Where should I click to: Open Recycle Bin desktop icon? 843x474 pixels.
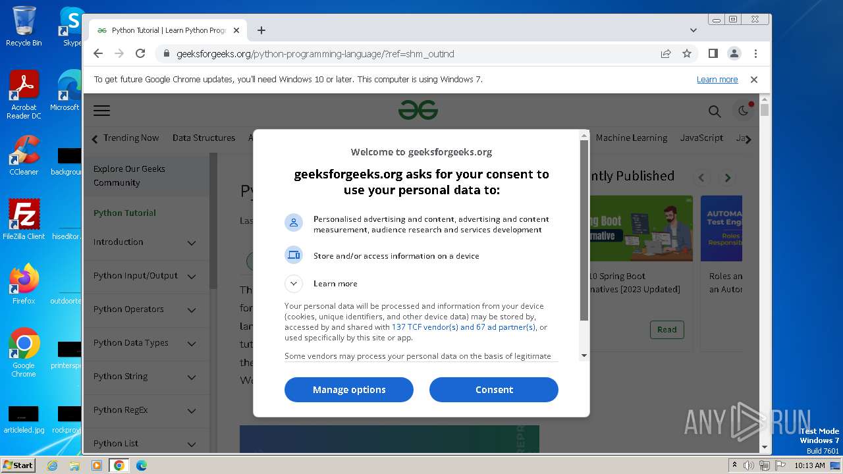tap(24, 26)
